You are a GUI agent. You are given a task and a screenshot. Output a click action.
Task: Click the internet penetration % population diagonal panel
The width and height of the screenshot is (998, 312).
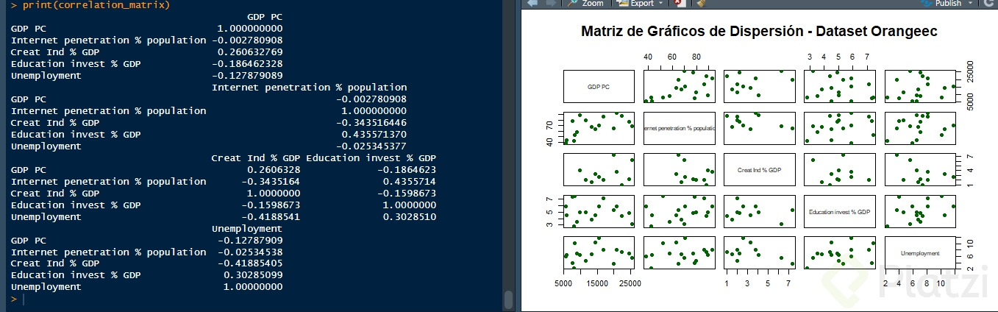pos(679,128)
